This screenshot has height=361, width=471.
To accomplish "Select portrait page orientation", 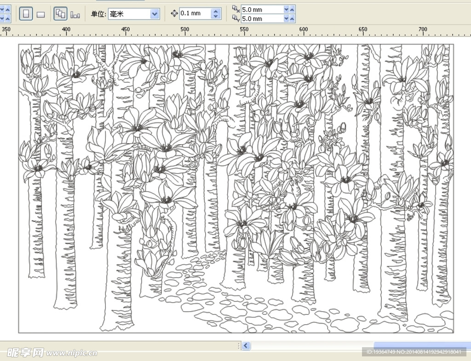I will click(x=26, y=14).
